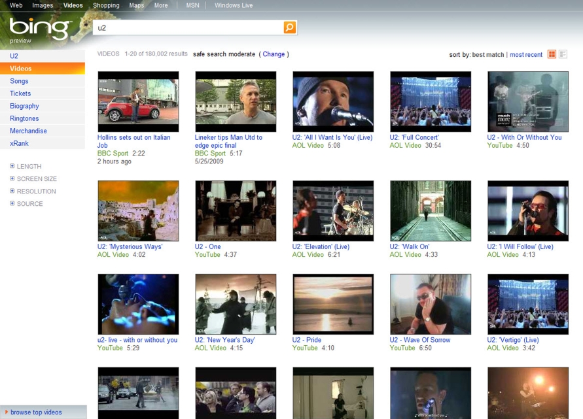Click the browse top videos arrow icon
Screen dimensions: 583x419
(x=6, y=412)
